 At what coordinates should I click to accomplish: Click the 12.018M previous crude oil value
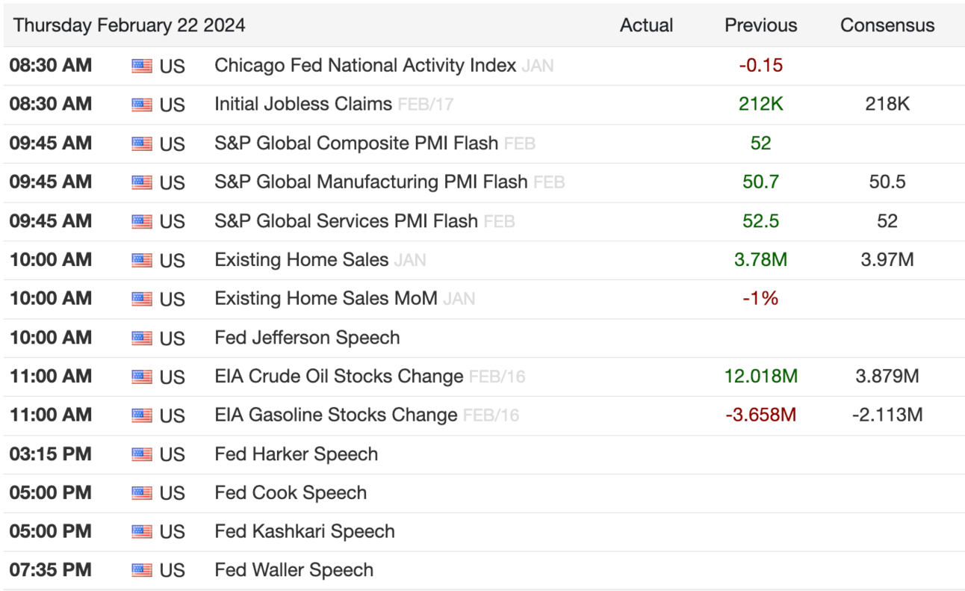pos(760,377)
